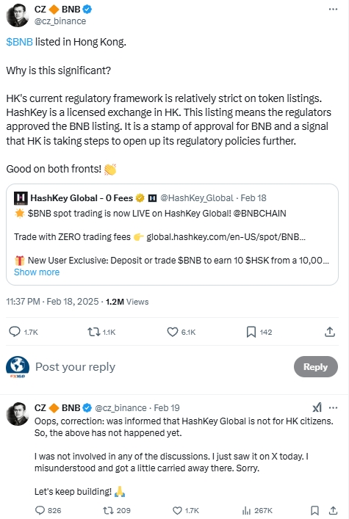
Task: Open Grok explain icon on correction reply
Action: pyautogui.click(x=317, y=407)
